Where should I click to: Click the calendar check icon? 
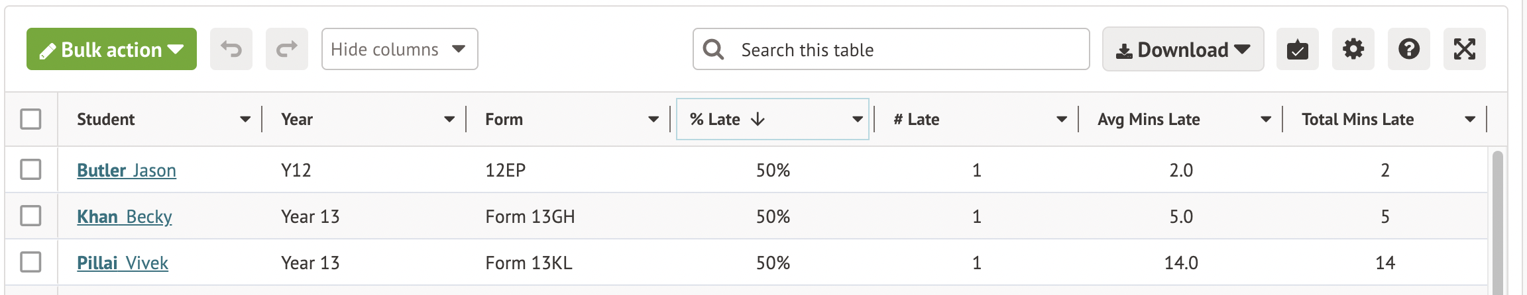(1297, 50)
